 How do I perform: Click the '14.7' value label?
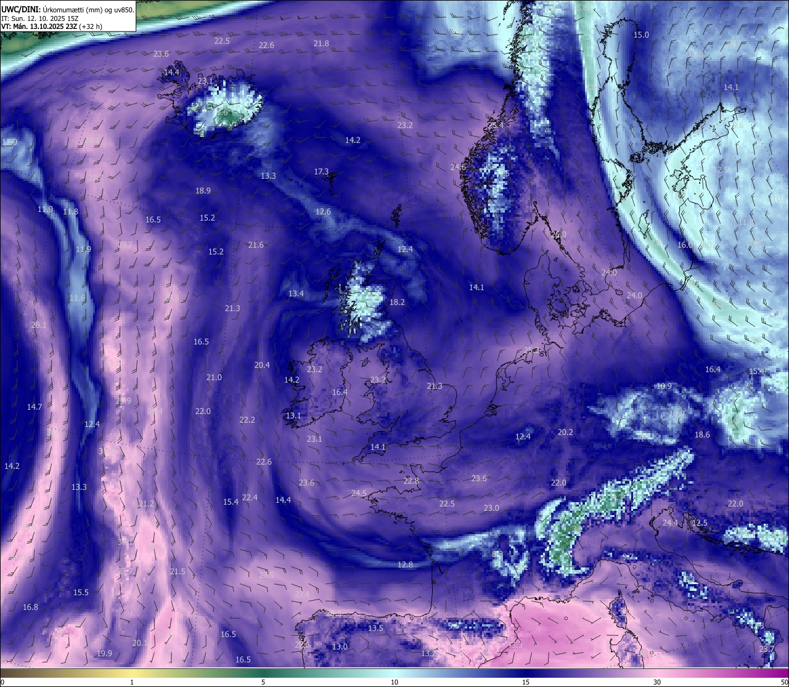[35, 407]
